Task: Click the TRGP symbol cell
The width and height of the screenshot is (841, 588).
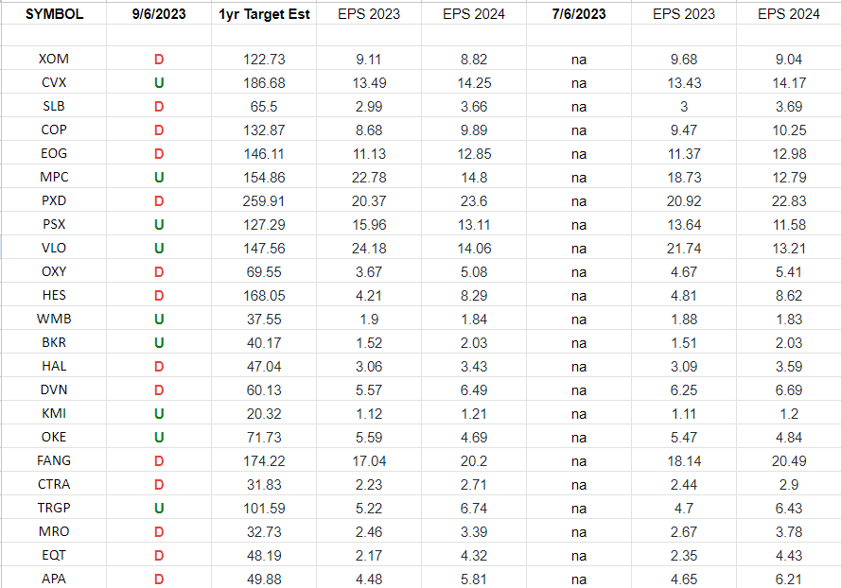Action: coord(54,508)
